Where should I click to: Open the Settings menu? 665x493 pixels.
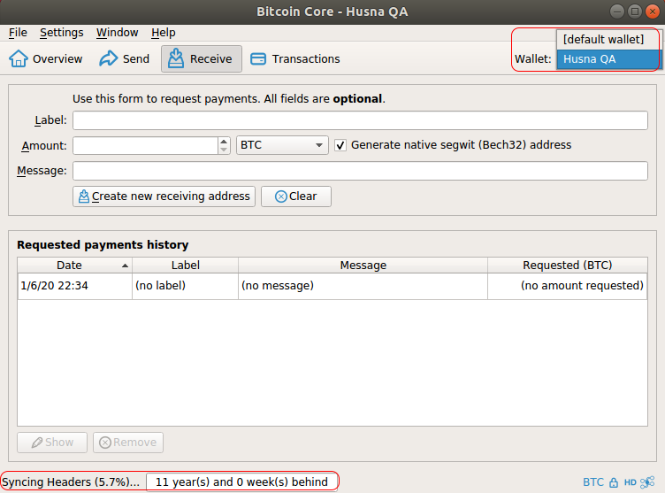point(62,33)
